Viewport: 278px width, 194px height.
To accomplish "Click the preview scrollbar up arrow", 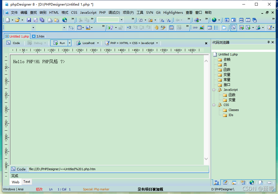I will [x=206, y=61].
